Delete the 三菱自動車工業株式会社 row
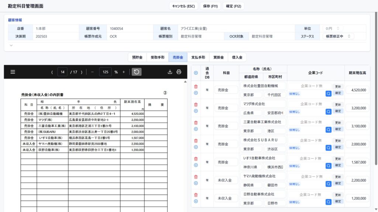 pos(196,123)
